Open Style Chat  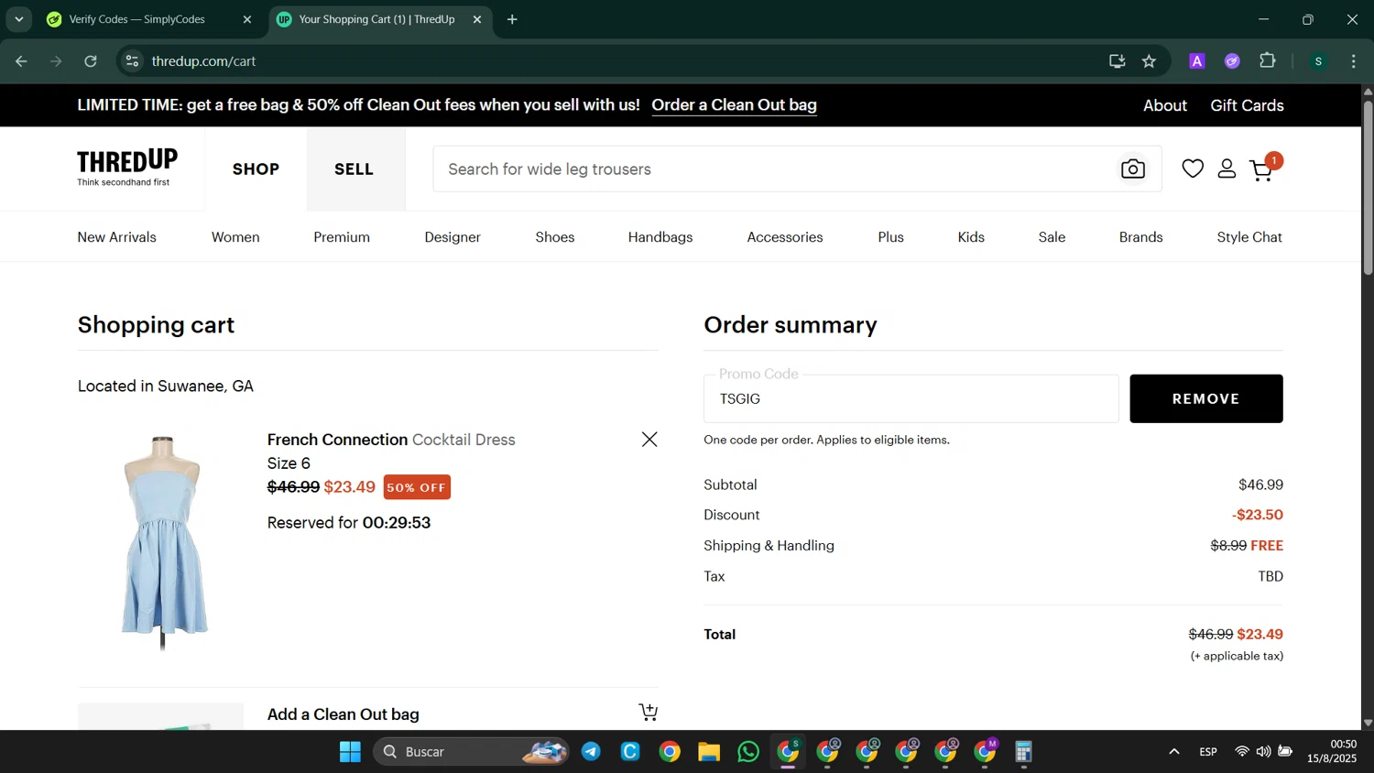[1249, 237]
